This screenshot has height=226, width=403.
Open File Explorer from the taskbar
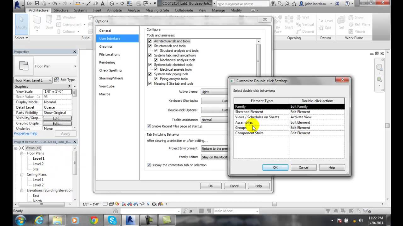pos(57,220)
